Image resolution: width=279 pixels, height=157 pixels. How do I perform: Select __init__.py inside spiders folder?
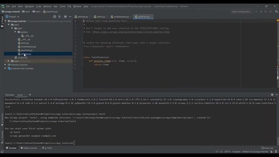(27, 36)
